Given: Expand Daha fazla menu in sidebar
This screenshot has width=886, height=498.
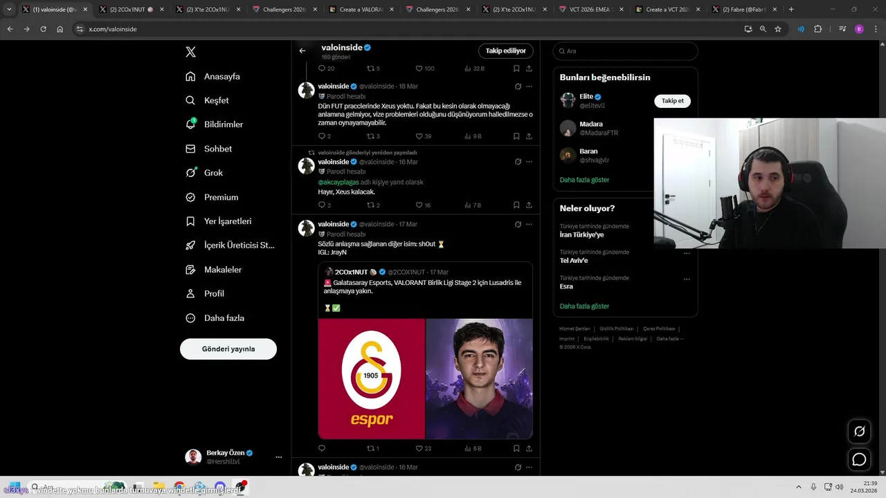Looking at the screenshot, I should 215,318.
